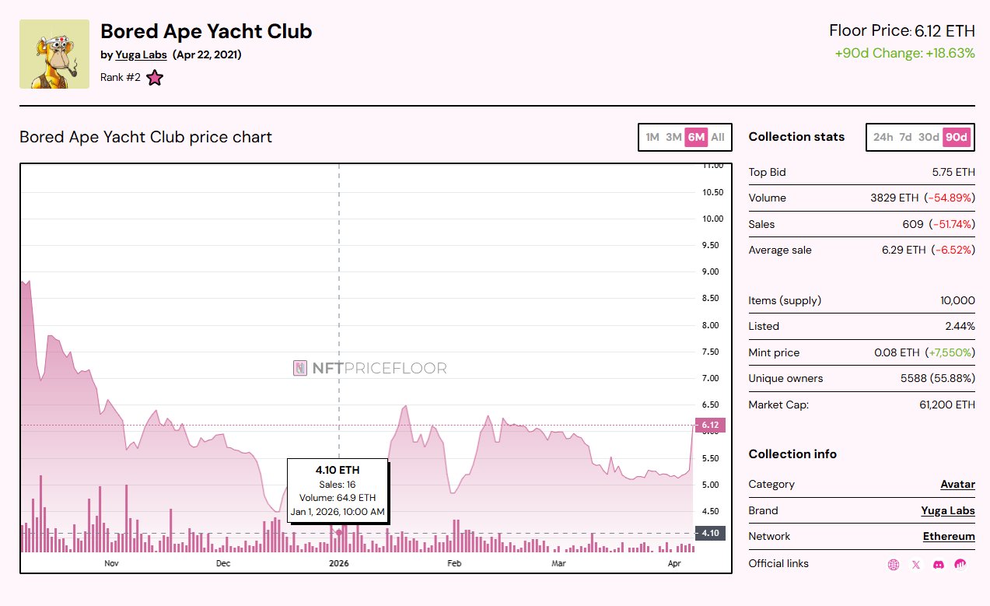The image size is (990, 606).
Task: Select the 6M chart range
Action: point(695,138)
